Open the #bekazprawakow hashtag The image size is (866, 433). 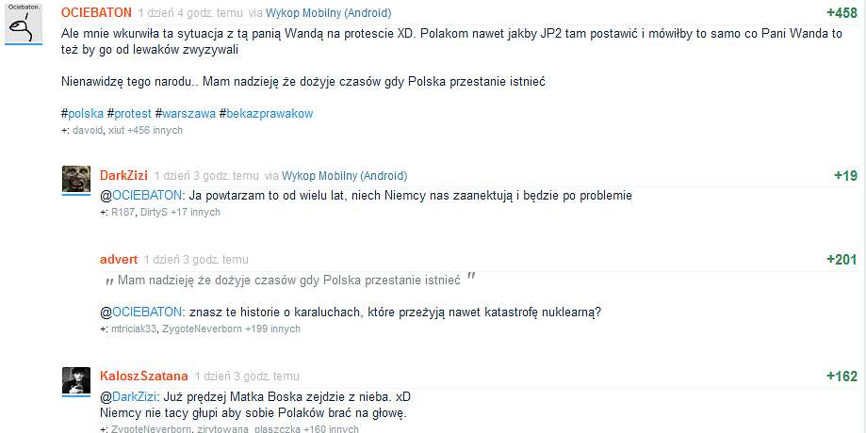[x=266, y=114]
